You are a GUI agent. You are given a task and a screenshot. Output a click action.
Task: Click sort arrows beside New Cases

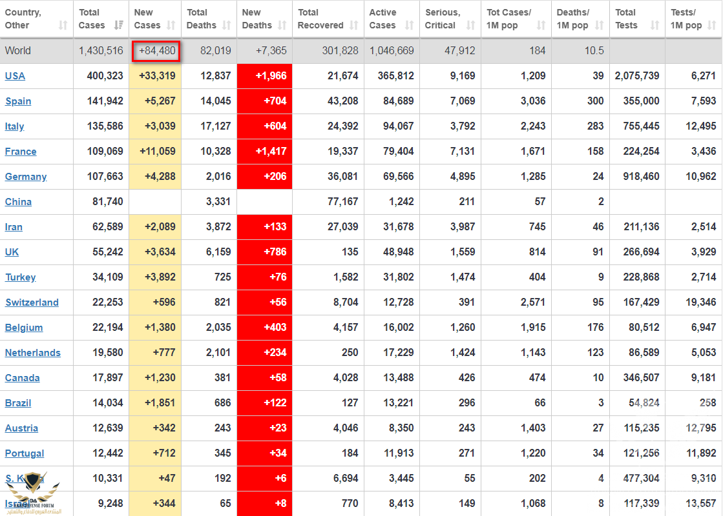171,26
